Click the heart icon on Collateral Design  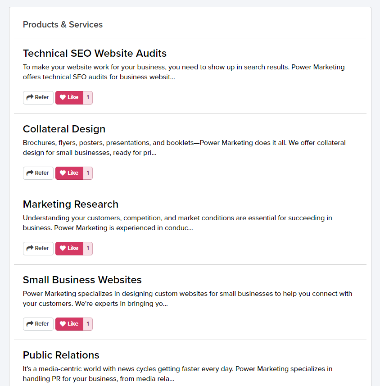point(62,173)
